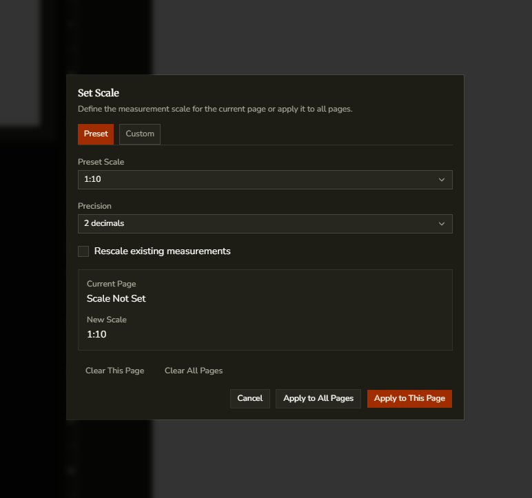Click the Clear All Pages button
Viewport: 532px width, 498px height.
click(194, 371)
